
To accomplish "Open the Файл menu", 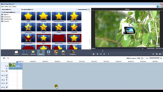I will (x=2, y=7).
